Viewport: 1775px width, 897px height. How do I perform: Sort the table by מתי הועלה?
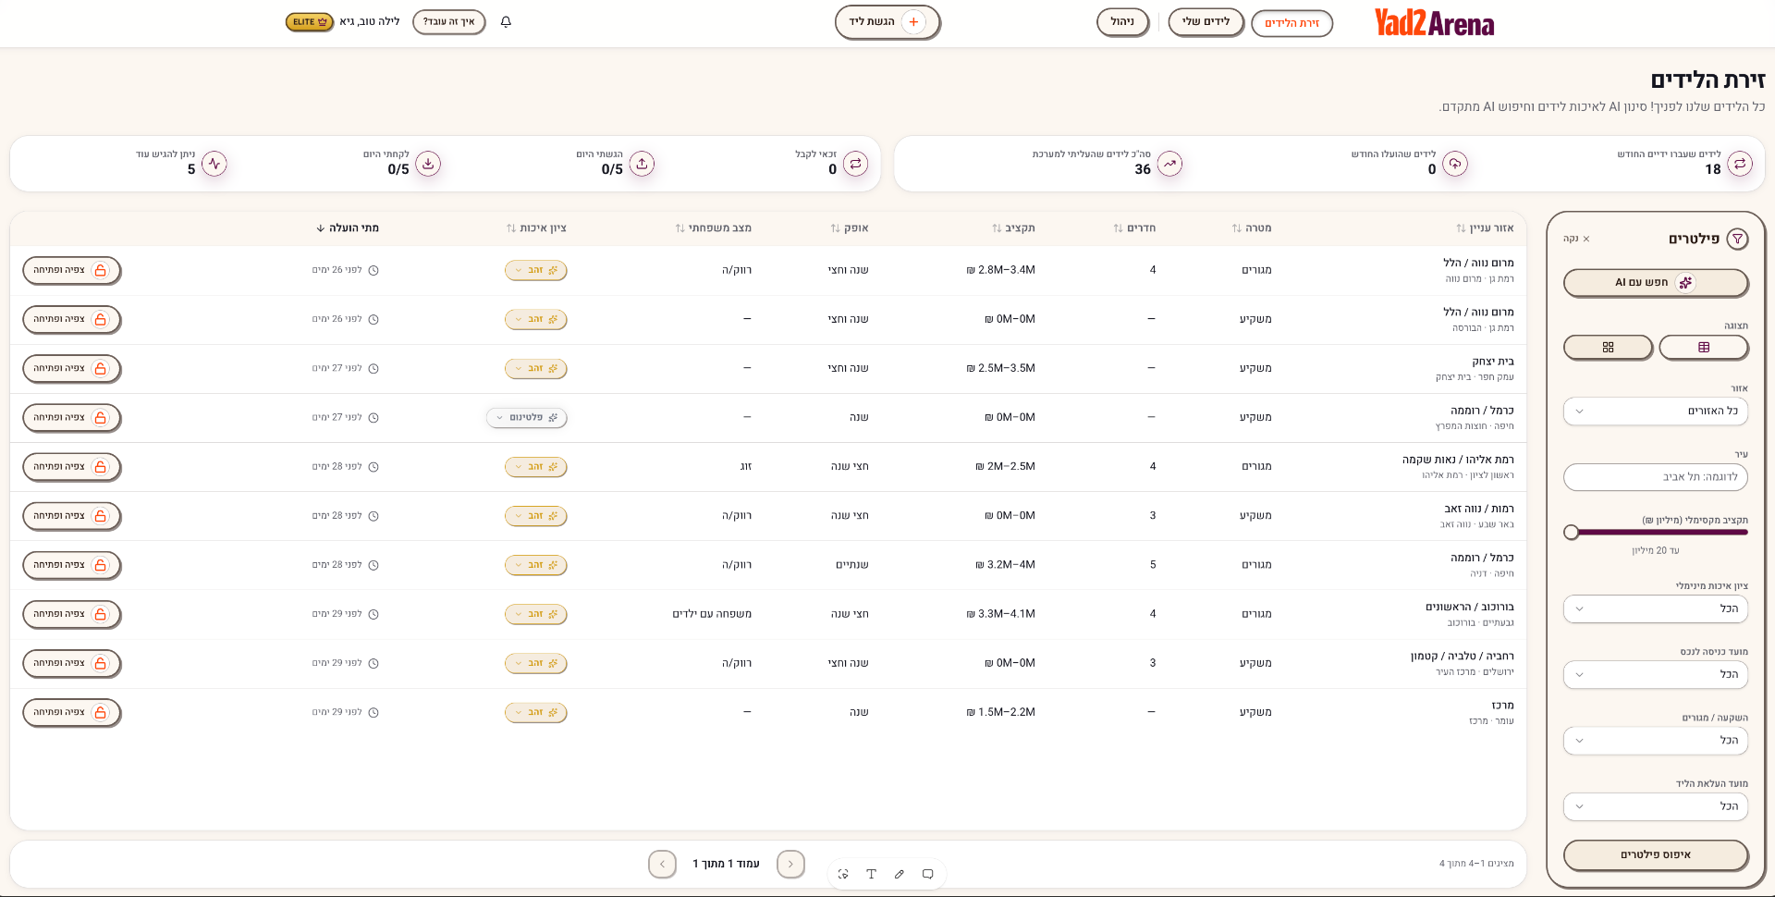coord(348,227)
